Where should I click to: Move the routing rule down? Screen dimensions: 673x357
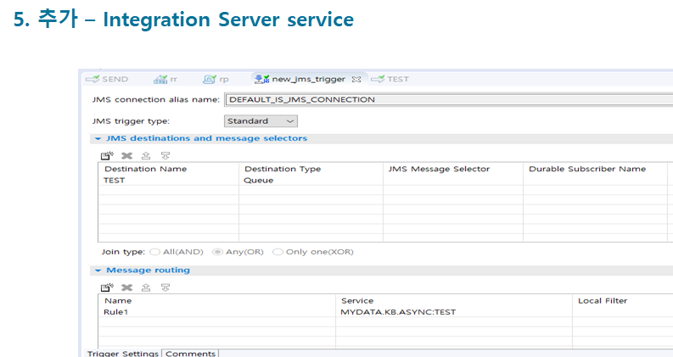pyautogui.click(x=165, y=287)
